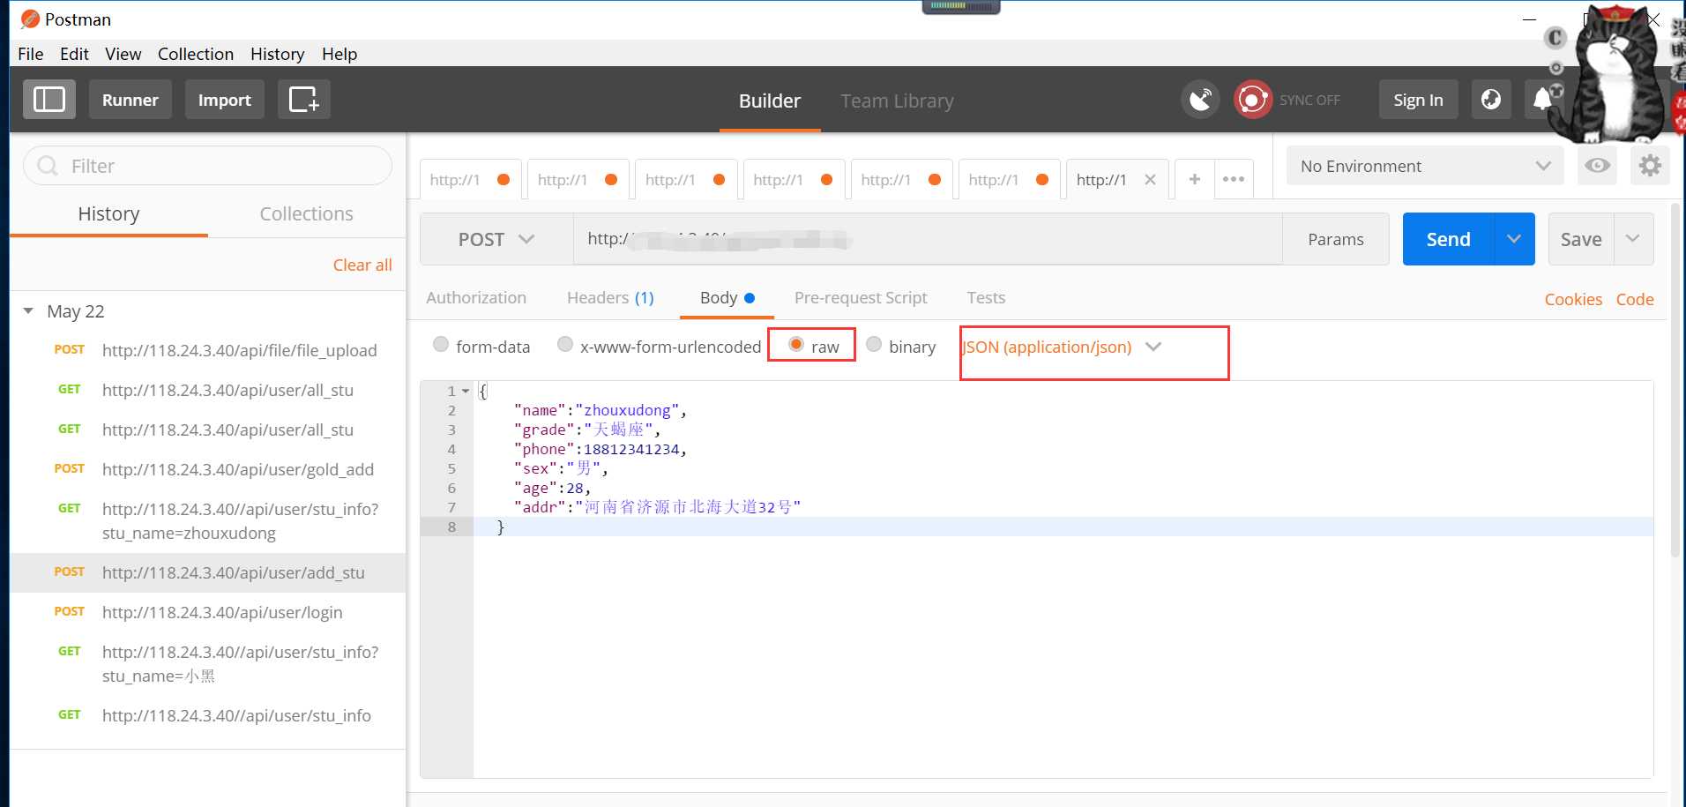This screenshot has width=1686, height=807.
Task: Open the Pre-request Script tab
Action: tap(861, 297)
